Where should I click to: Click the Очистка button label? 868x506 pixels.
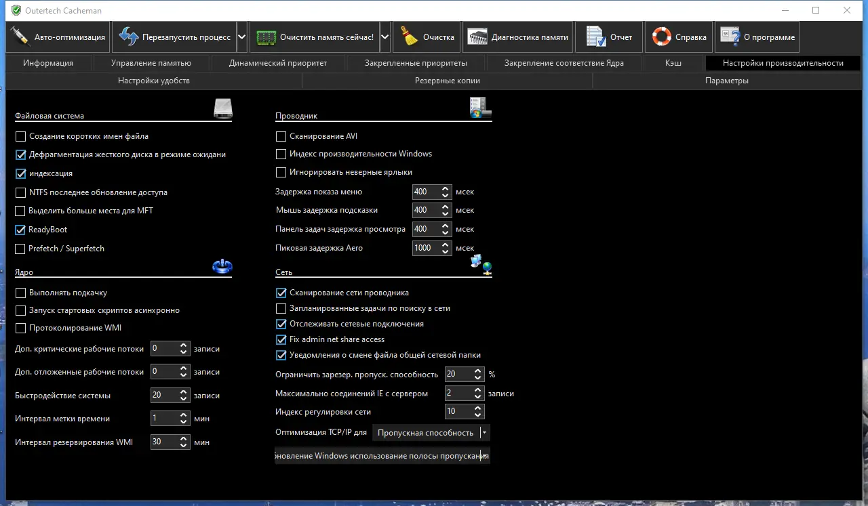pos(439,37)
